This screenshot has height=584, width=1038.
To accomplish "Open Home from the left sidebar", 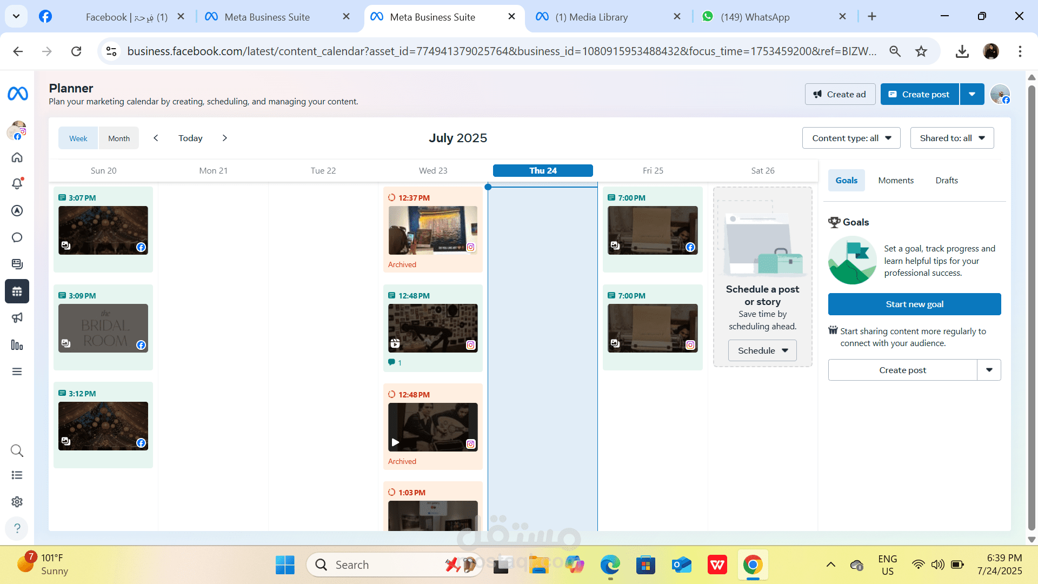I will [x=17, y=157].
